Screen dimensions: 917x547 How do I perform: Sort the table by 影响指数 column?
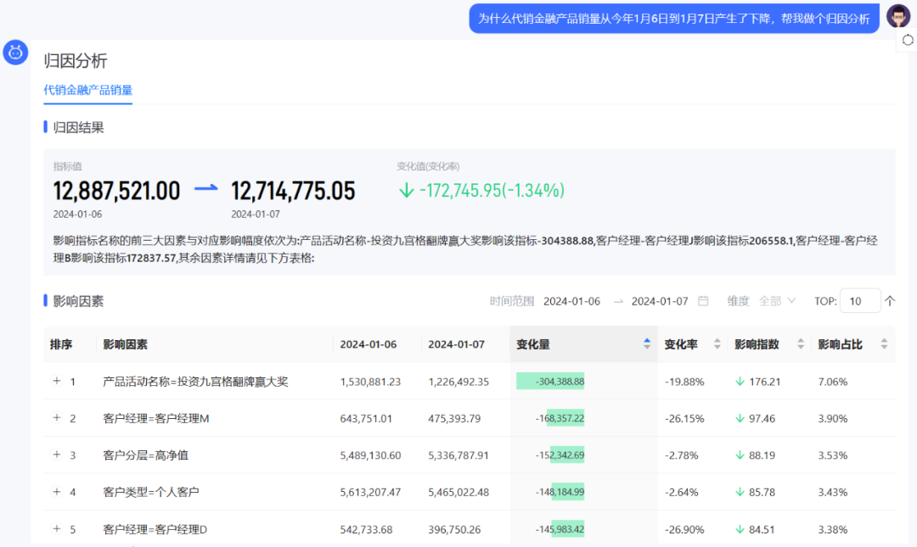click(x=799, y=343)
